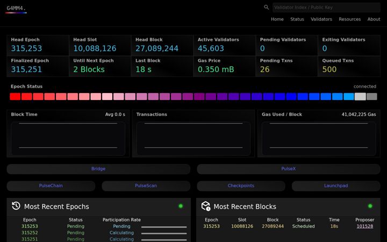This screenshot has height=242, width=387.
Task: Open the Resources menu item
Action: pyautogui.click(x=350, y=19)
